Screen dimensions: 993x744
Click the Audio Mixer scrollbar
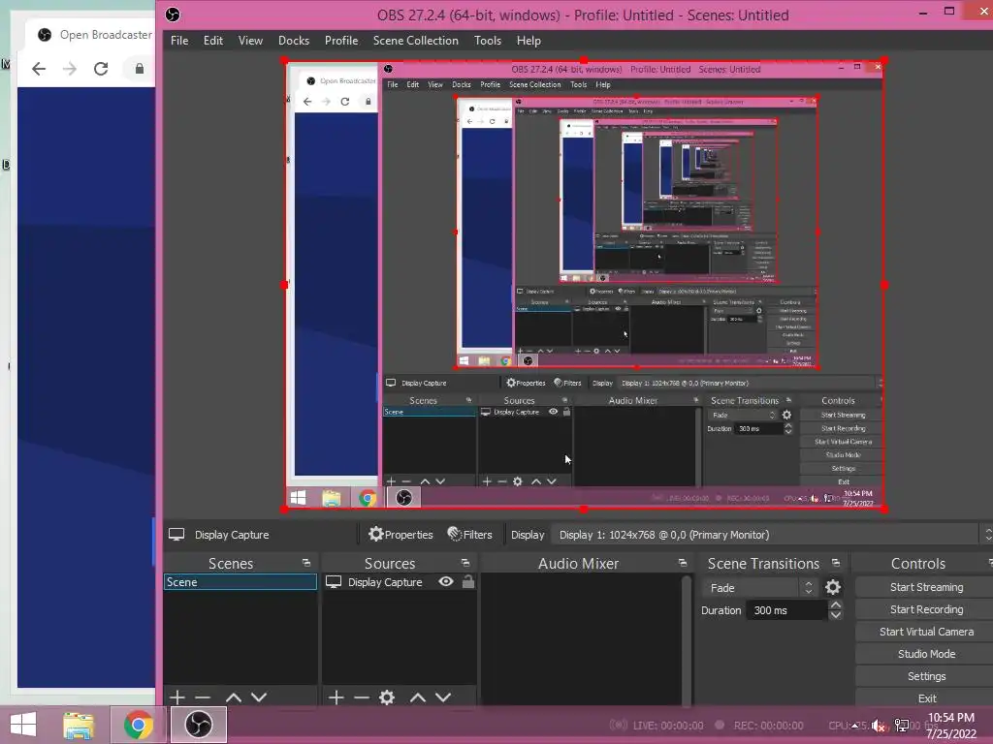point(686,639)
